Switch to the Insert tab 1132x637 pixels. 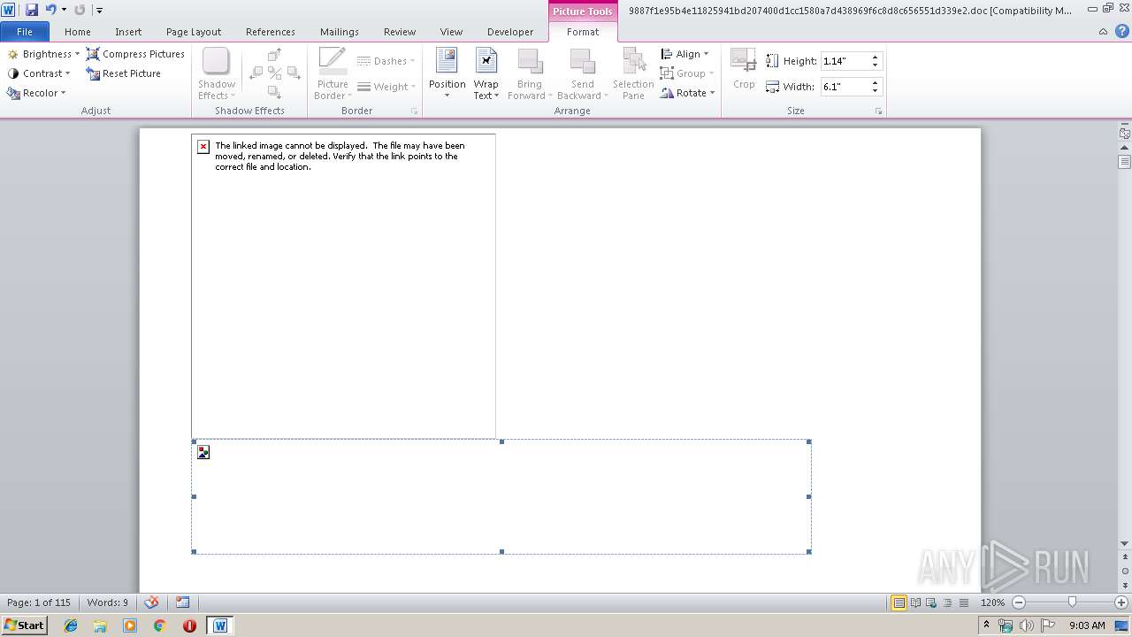tap(128, 32)
